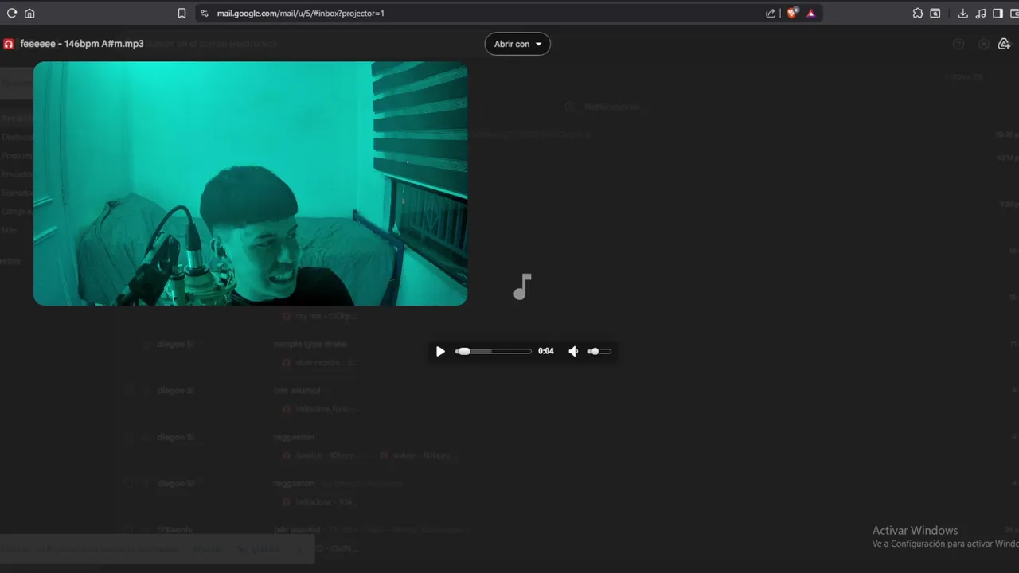This screenshot has width=1019, height=573.
Task: Reload the page with the refresh icon
Action: pyautogui.click(x=12, y=13)
